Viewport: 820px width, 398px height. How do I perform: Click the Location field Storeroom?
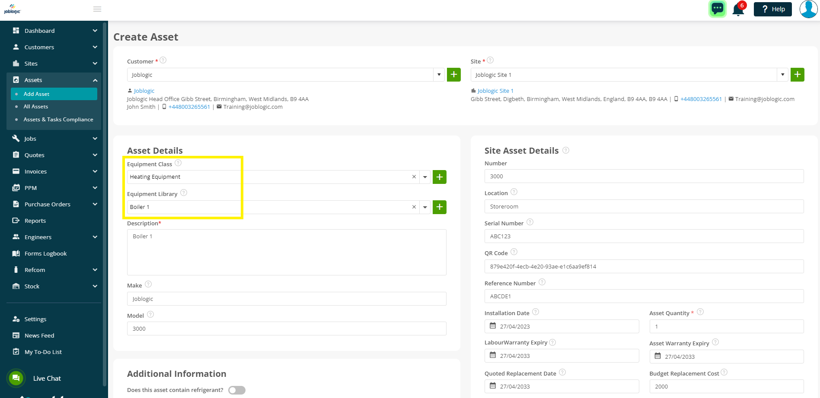coord(644,206)
